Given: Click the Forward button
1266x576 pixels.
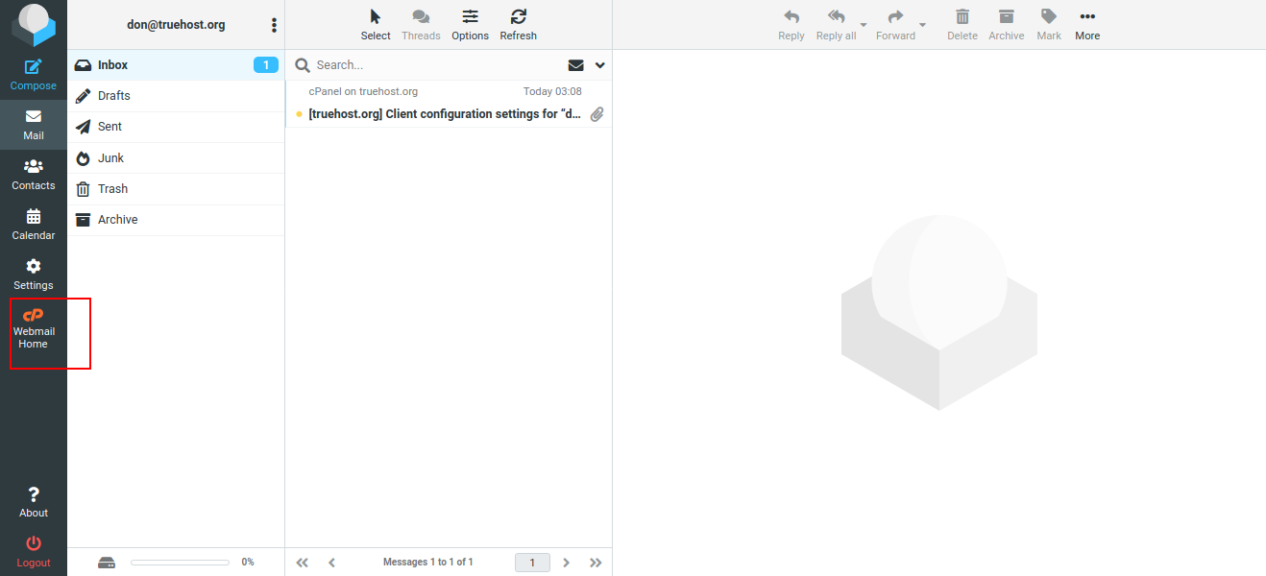Looking at the screenshot, I should click(x=895, y=25).
